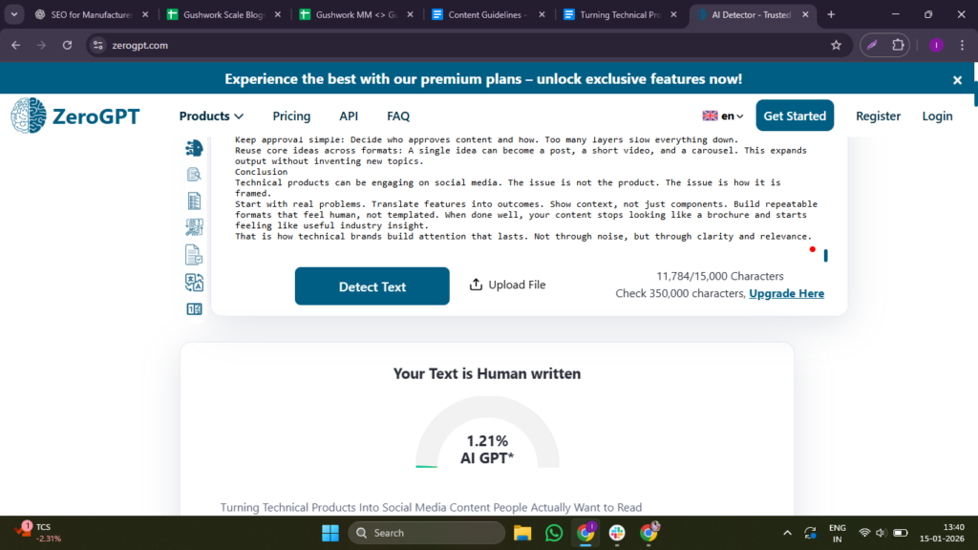This screenshot has height=550, width=978.
Task: Open the browser extensions puzzle icon
Action: 898,45
